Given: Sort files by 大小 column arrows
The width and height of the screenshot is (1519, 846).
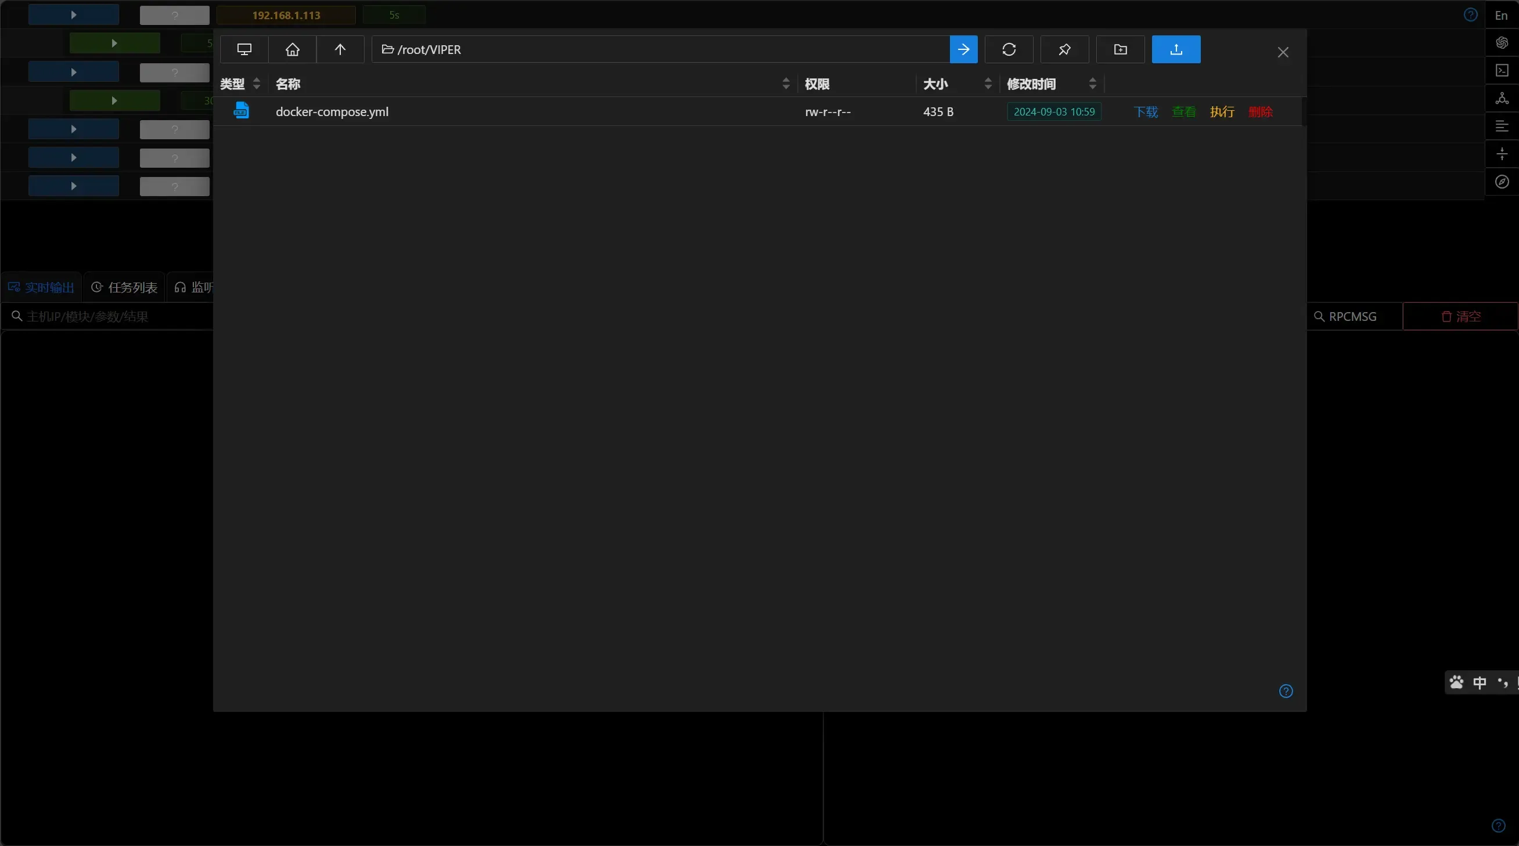Looking at the screenshot, I should pyautogui.click(x=988, y=84).
